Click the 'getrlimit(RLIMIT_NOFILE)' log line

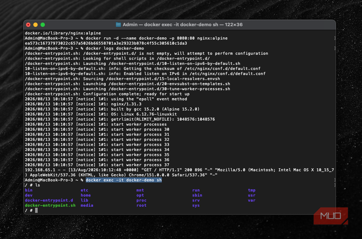(120, 119)
